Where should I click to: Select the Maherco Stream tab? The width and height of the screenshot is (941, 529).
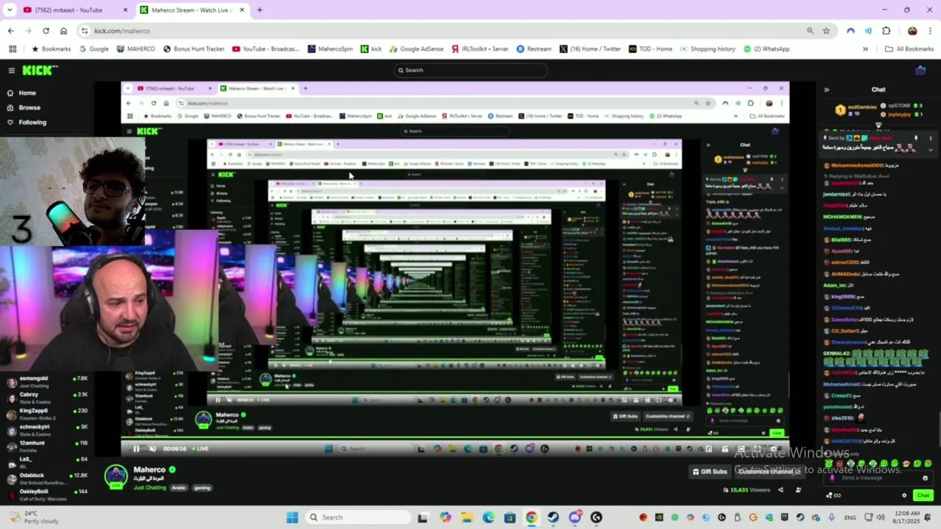pos(192,10)
